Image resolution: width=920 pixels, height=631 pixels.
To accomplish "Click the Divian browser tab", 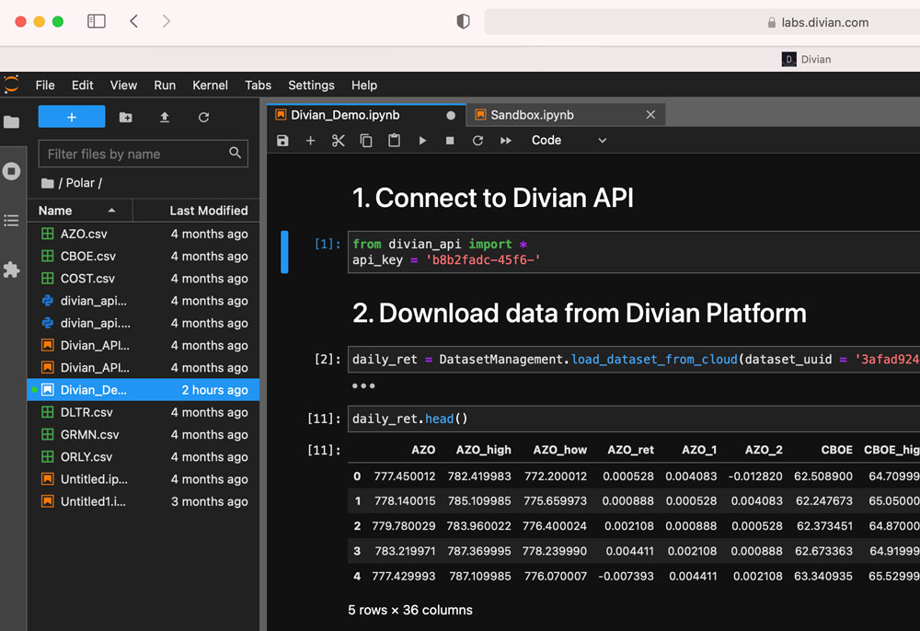I will pos(806,59).
